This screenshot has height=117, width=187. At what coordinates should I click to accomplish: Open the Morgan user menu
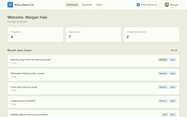171,5
